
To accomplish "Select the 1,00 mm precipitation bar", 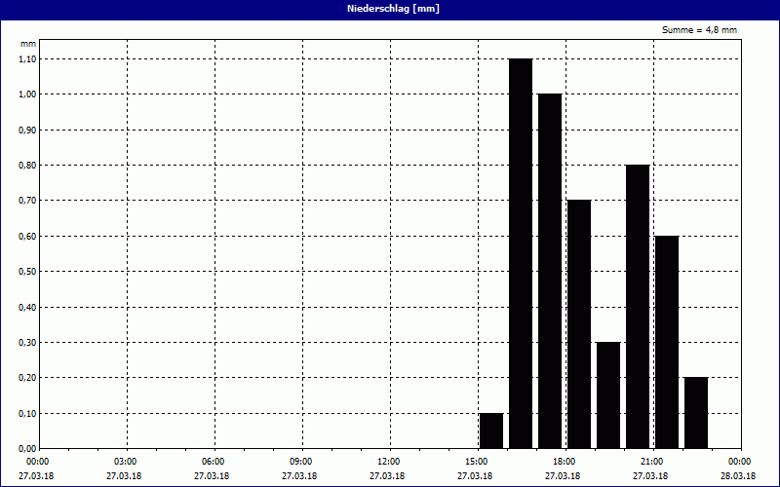I will pyautogui.click(x=550, y=271).
